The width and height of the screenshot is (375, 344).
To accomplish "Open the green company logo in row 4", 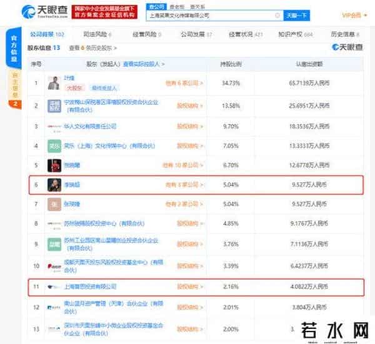I will point(54,146).
